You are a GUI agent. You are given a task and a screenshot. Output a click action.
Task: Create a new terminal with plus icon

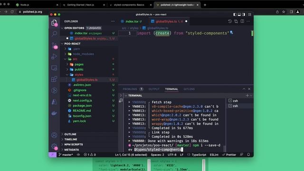tap(247, 95)
